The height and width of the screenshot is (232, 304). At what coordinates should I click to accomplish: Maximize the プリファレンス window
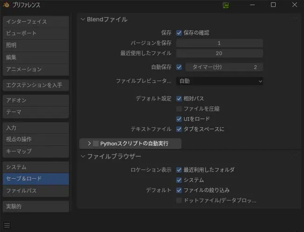pos(273,5)
